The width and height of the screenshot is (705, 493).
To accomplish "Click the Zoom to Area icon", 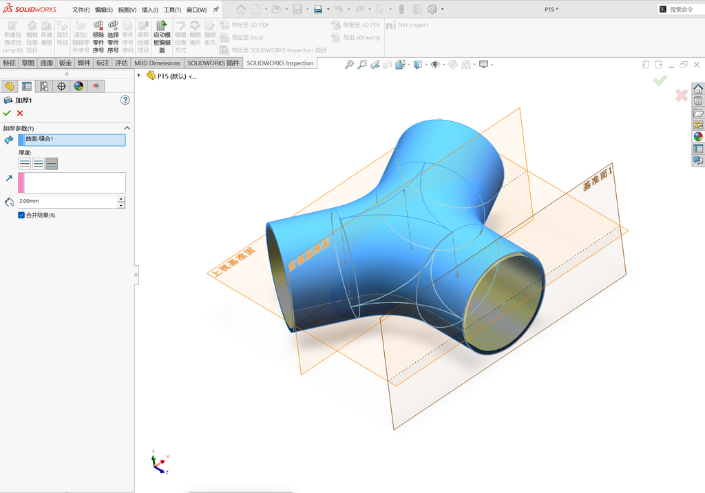I will 362,65.
